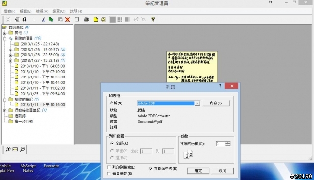The width and height of the screenshot is (314, 180).
Task: Click the MyScript Notes desktop shortcut
Action: pos(28,168)
